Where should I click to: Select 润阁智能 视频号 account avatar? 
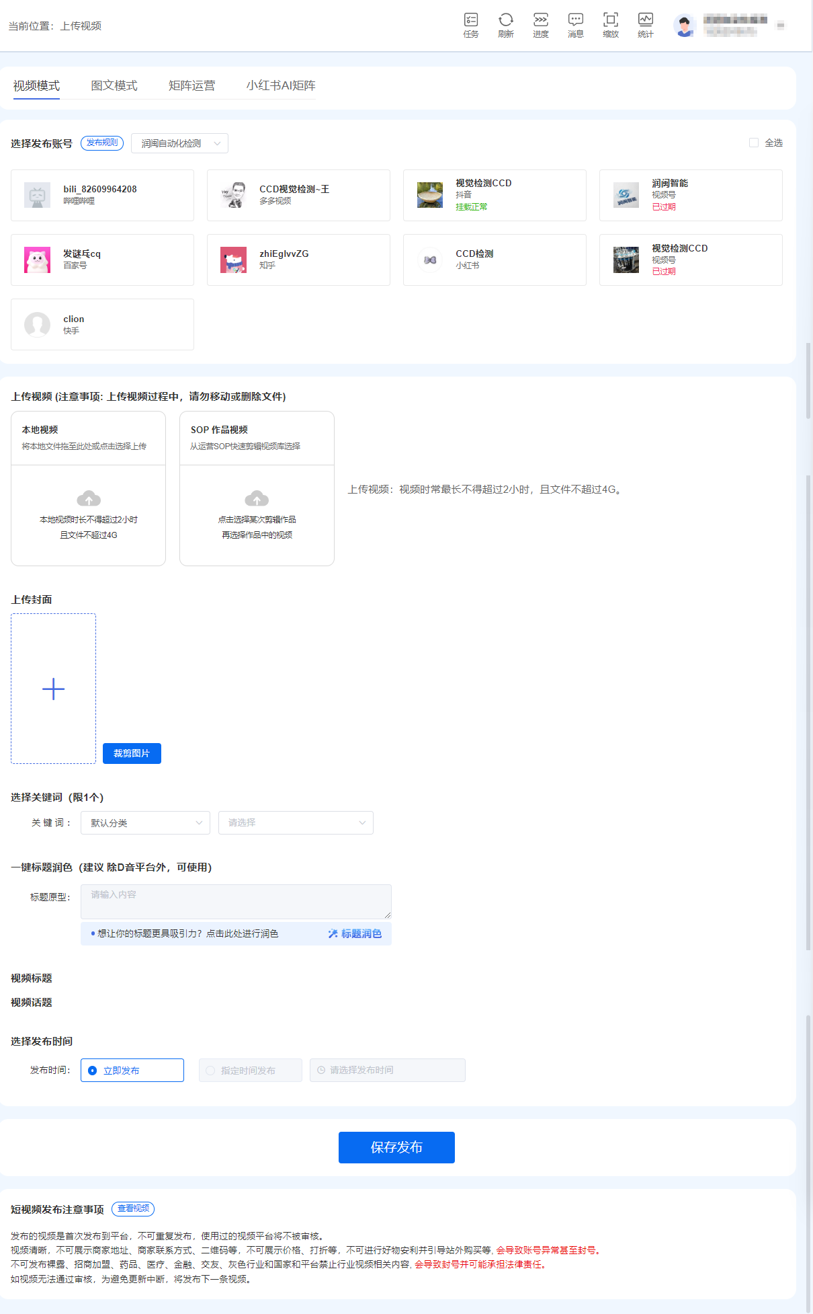coord(626,195)
